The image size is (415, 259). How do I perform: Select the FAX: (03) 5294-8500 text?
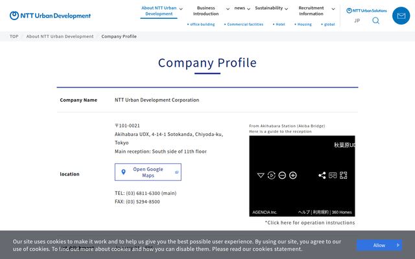coord(137,201)
